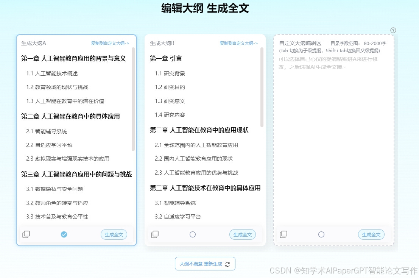Click the copy icon under outline A
This screenshot has width=419, height=278.
click(26, 234)
